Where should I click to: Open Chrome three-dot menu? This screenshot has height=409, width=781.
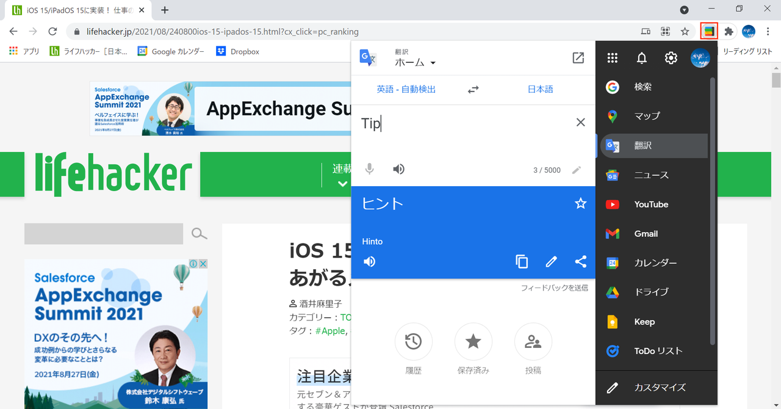[x=768, y=32]
